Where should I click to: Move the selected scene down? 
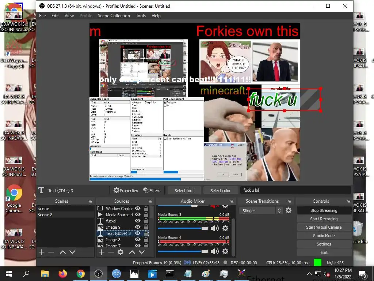[x=72, y=252]
